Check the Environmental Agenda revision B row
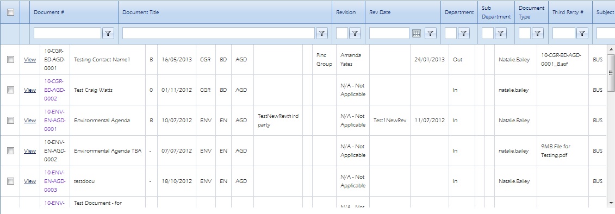615x214 pixels. 10,121
